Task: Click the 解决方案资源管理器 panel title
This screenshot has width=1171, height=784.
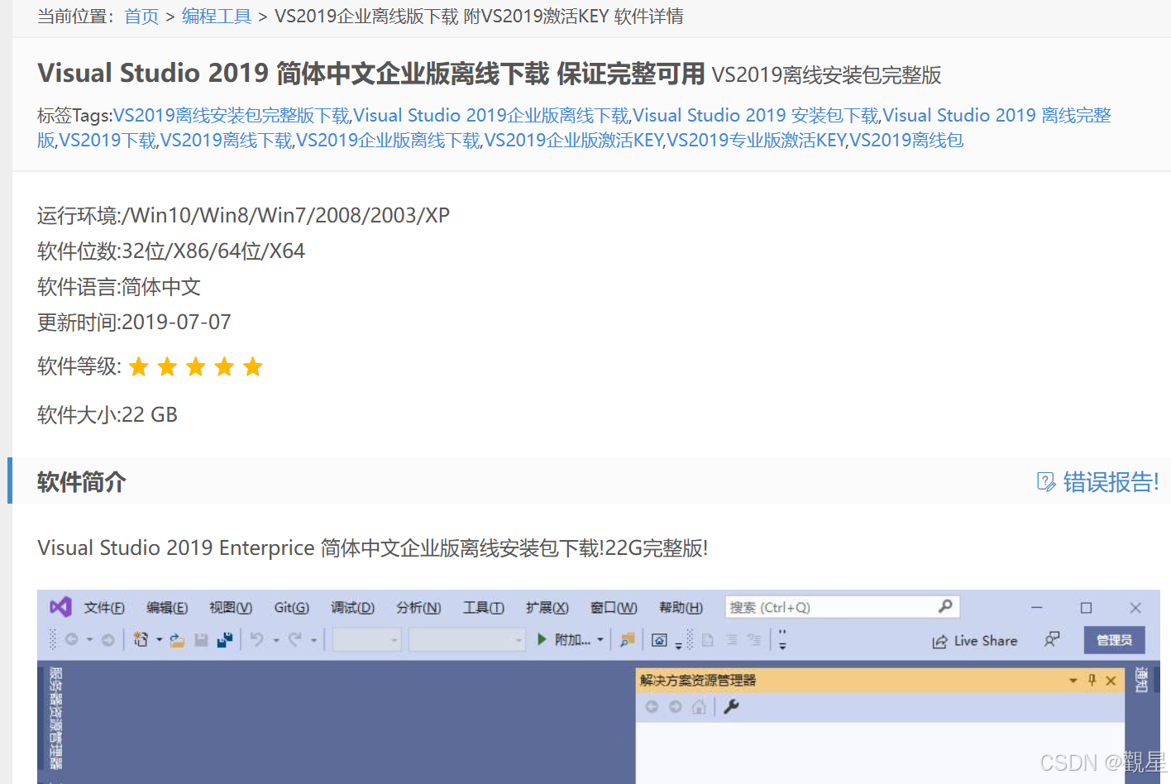Action: [698, 680]
